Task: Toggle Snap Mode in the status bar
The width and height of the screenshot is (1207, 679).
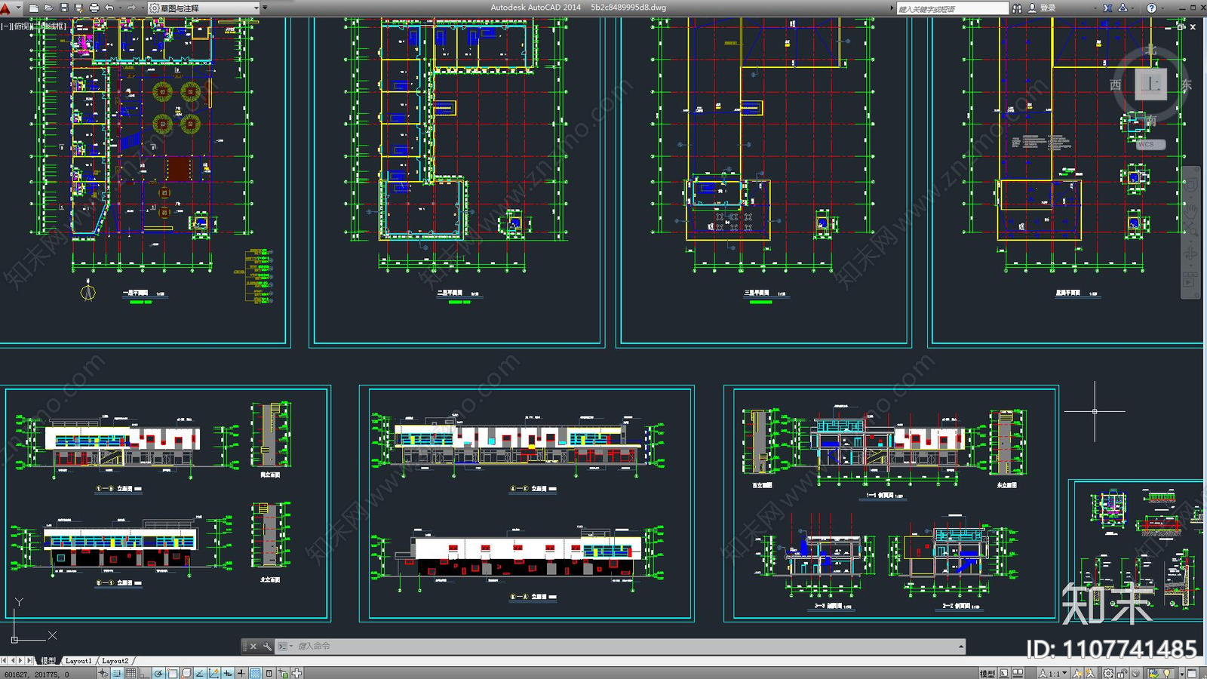Action: coord(117,673)
